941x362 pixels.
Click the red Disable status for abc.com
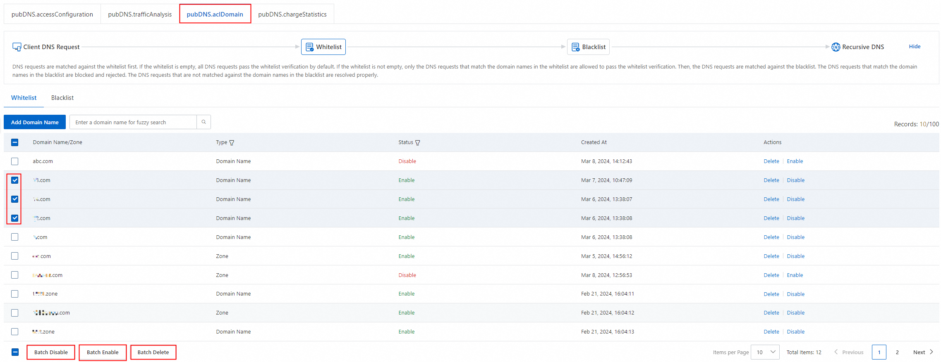[407, 161]
